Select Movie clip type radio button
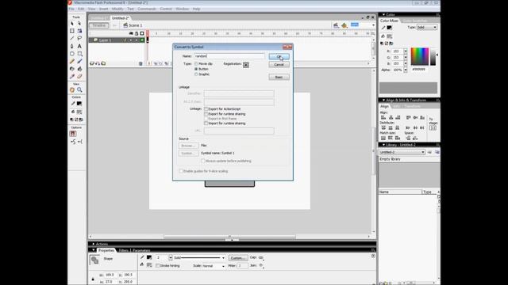Image resolution: width=508 pixels, height=285 pixels. pyautogui.click(x=196, y=64)
